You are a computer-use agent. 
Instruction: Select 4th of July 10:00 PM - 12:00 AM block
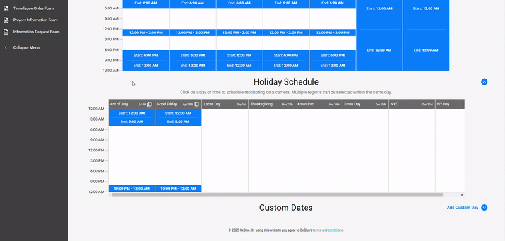[x=131, y=189]
